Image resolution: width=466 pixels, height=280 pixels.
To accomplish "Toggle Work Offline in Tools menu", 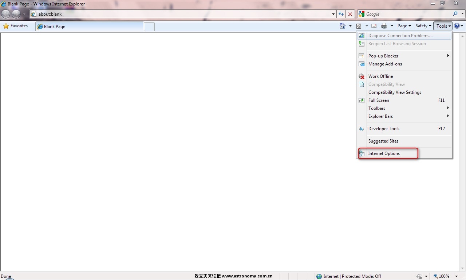I will (x=404, y=76).
